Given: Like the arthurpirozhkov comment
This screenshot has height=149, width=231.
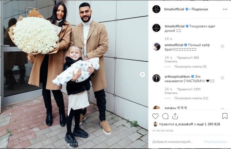Looking at the screenshot, I should point(223,78).
